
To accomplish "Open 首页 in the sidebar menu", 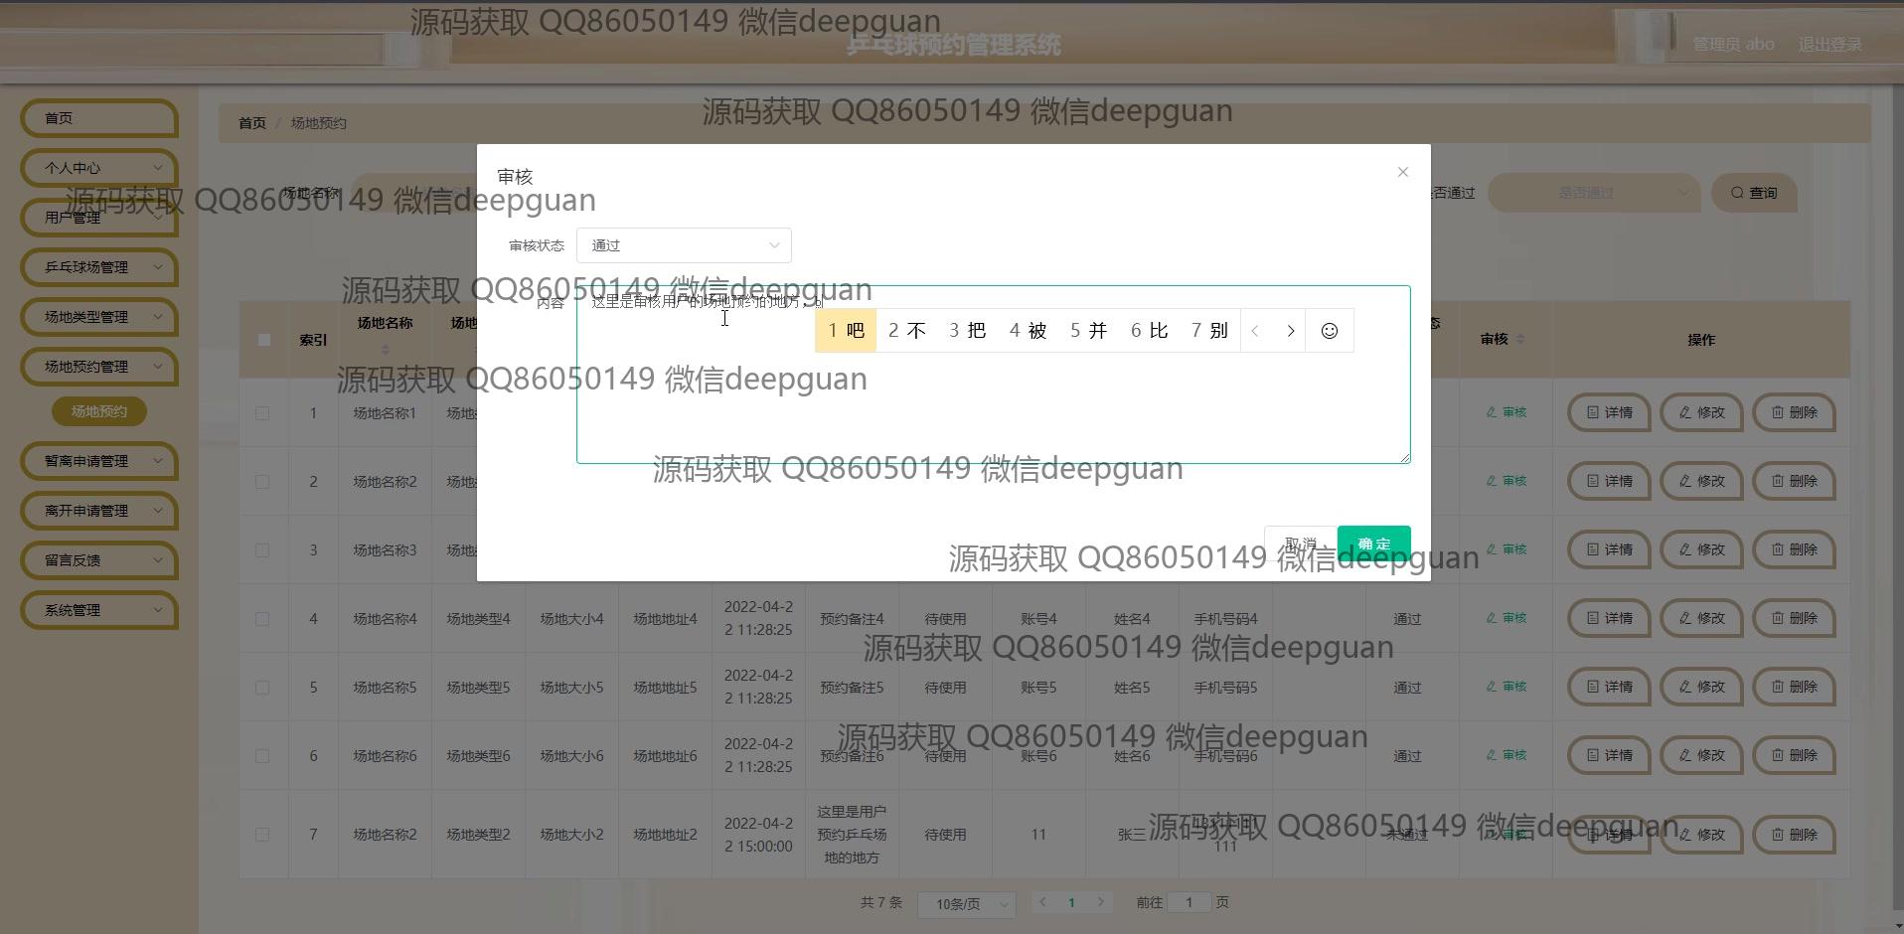I will [99, 118].
